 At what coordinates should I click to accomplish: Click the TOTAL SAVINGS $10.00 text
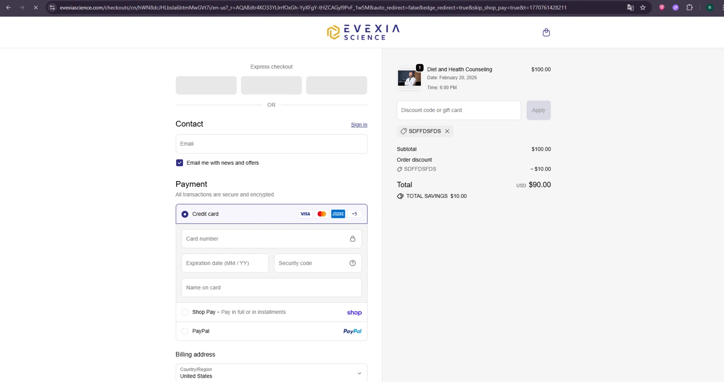pyautogui.click(x=436, y=196)
